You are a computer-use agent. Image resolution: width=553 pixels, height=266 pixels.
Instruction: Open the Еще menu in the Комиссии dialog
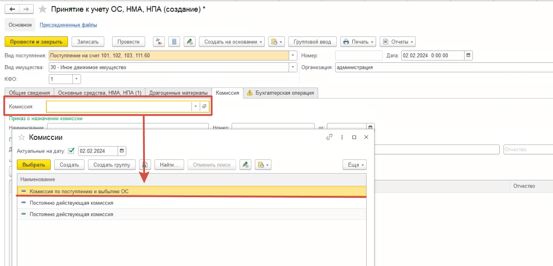pos(354,165)
